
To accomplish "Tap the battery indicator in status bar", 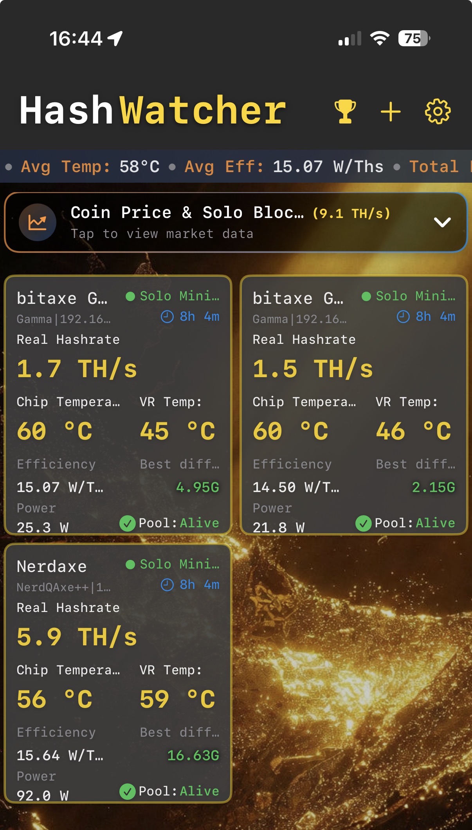I will click(x=414, y=38).
